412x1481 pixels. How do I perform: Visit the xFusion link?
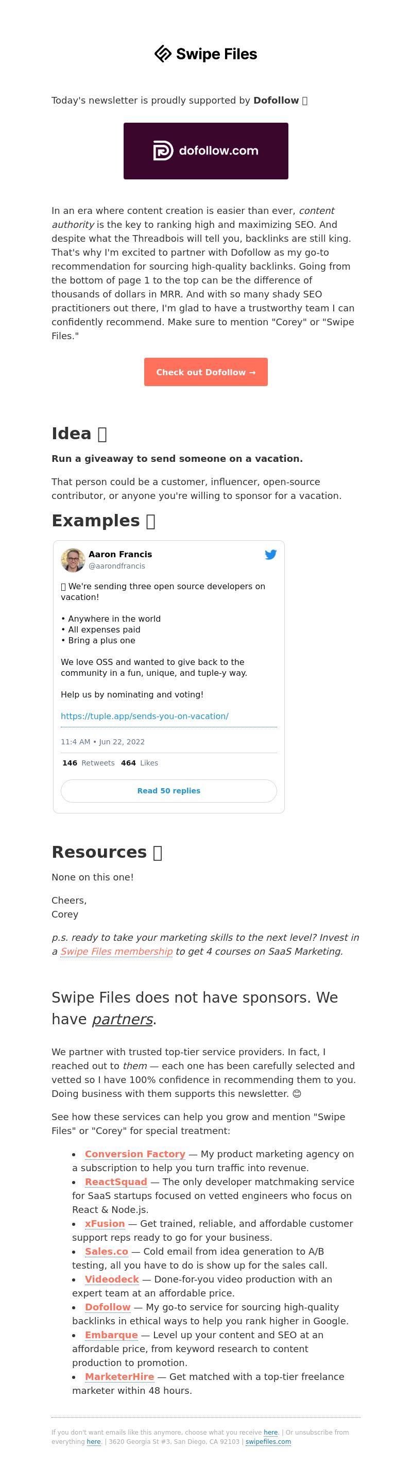(x=105, y=1223)
